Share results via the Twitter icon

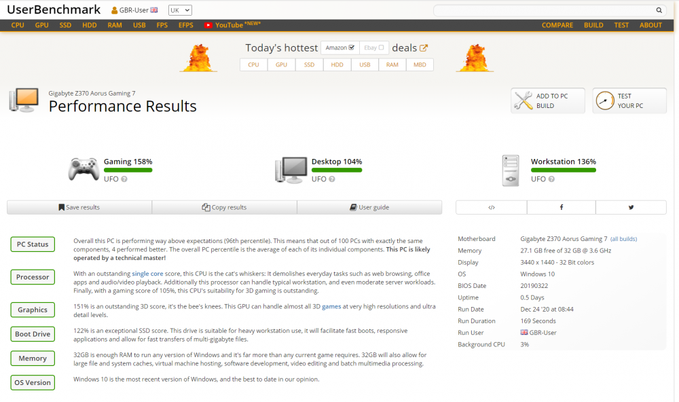click(x=631, y=206)
